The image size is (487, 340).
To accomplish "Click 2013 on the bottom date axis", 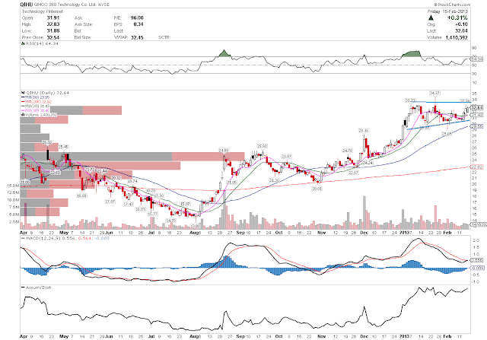I will pyautogui.click(x=404, y=336).
